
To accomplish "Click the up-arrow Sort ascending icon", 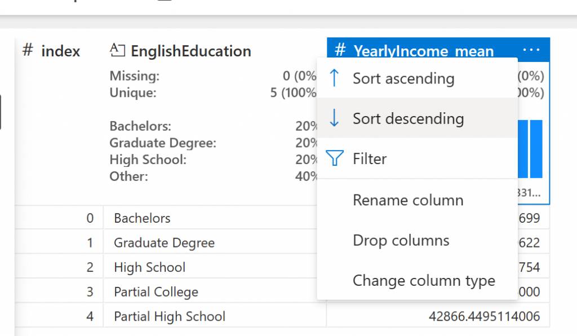I will pyautogui.click(x=334, y=78).
